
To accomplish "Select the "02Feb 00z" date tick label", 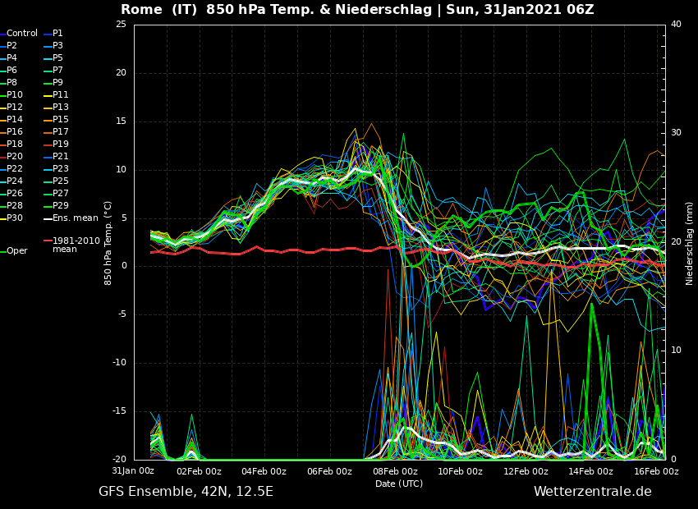I will tap(199, 471).
